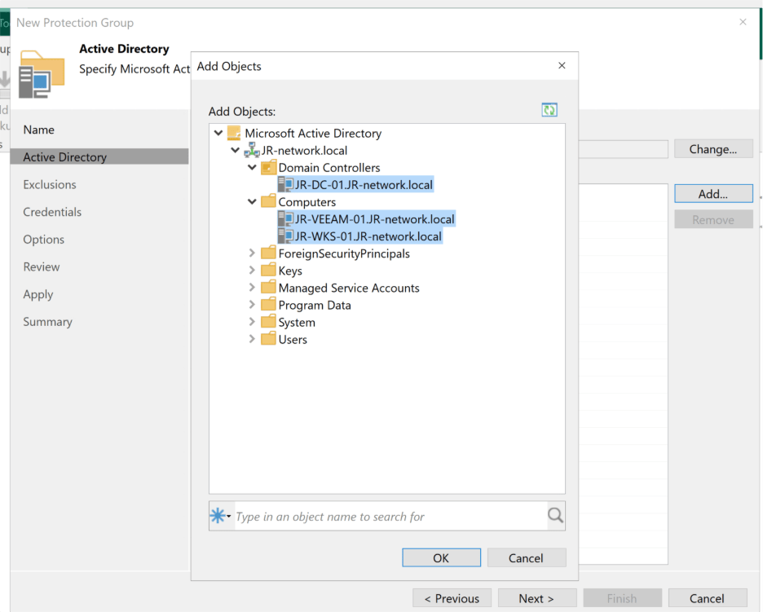Expand the Managed Service Accounts folder
Viewport: 763px width, 612px height.
click(x=253, y=288)
